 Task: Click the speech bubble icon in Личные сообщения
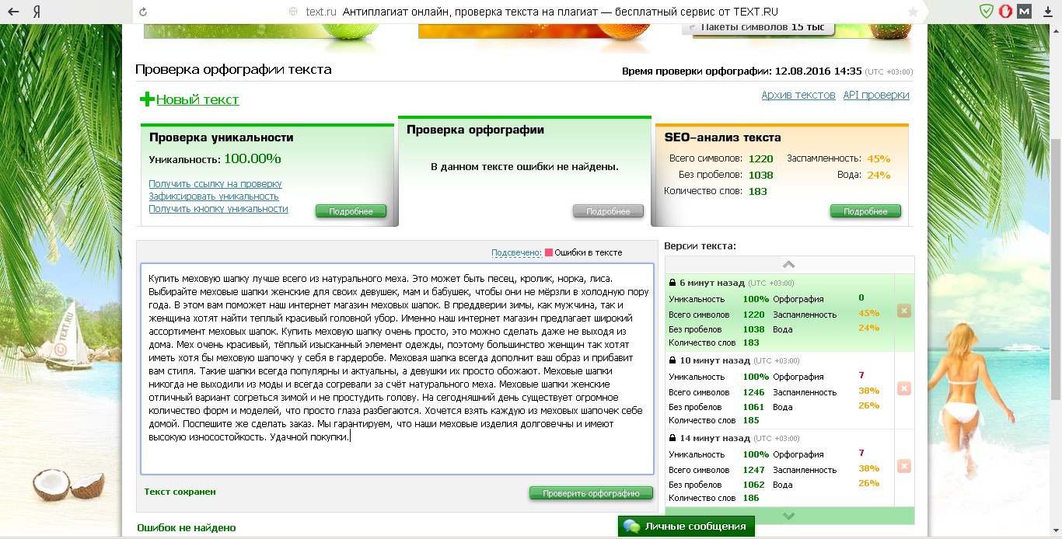[631, 527]
